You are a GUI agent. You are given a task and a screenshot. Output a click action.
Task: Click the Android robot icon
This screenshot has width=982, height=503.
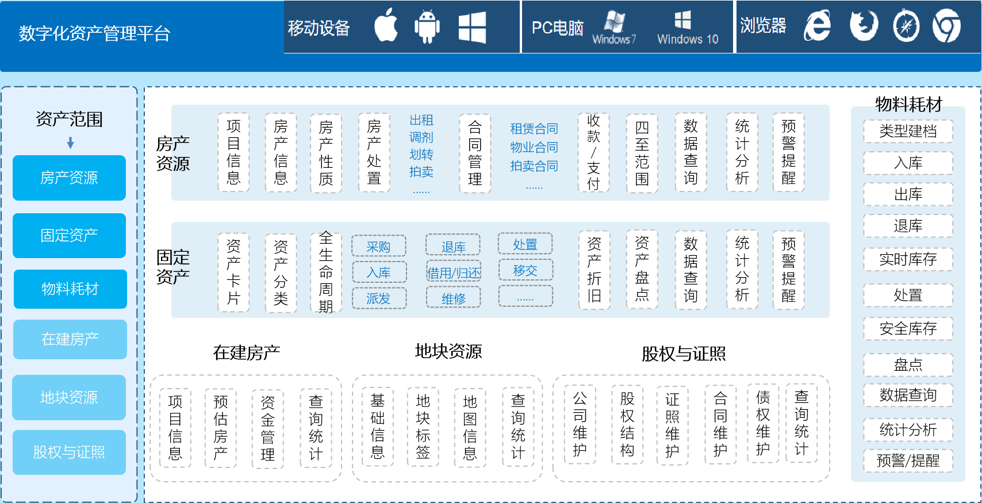click(x=427, y=26)
